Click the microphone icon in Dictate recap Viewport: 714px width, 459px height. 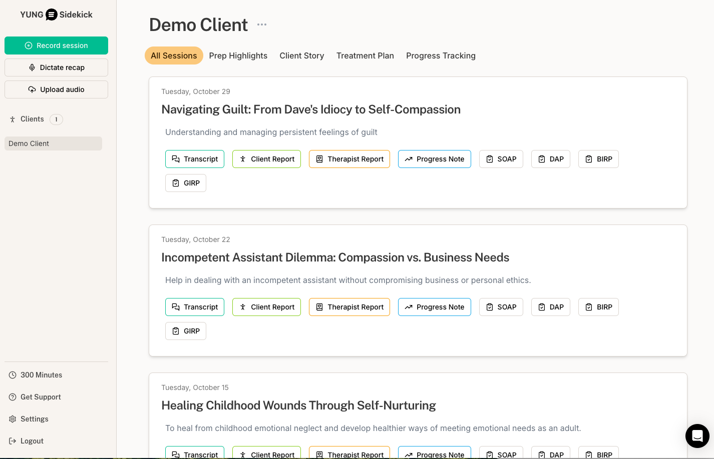click(x=32, y=67)
